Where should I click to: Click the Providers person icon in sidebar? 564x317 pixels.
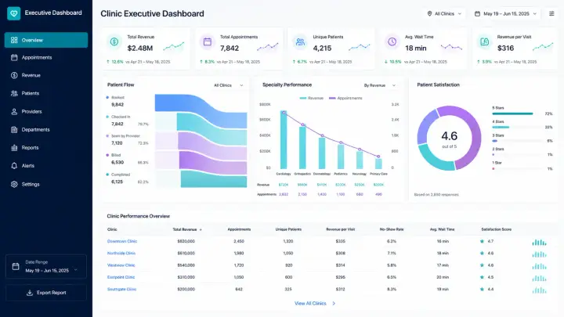point(14,111)
